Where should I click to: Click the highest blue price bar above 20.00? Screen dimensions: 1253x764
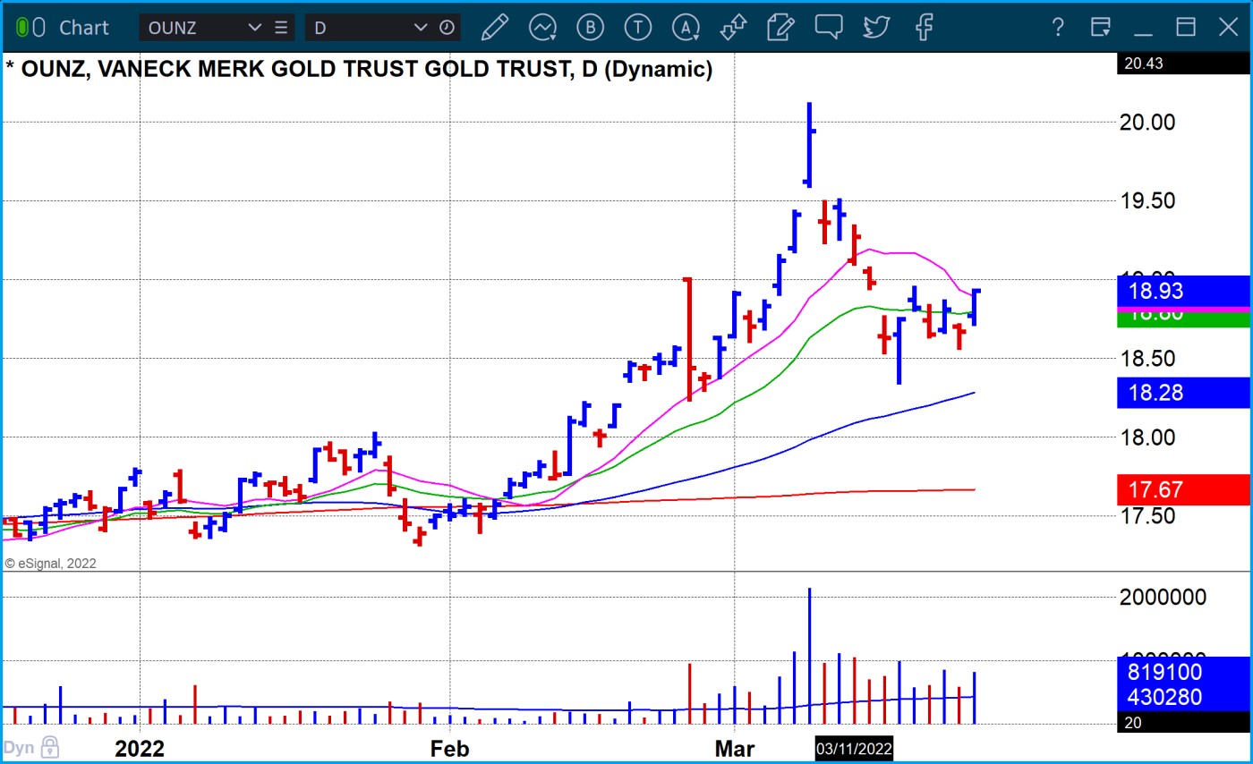(809, 144)
